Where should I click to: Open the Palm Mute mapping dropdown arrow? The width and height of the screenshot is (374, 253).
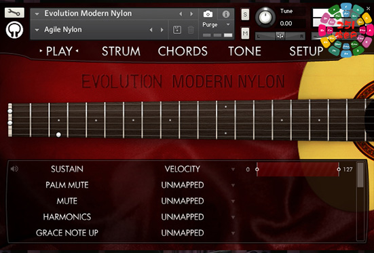coord(233,185)
